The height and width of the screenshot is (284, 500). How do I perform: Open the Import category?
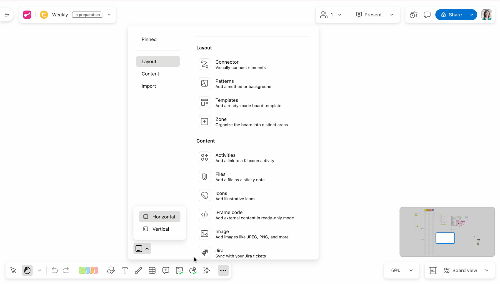point(149,86)
